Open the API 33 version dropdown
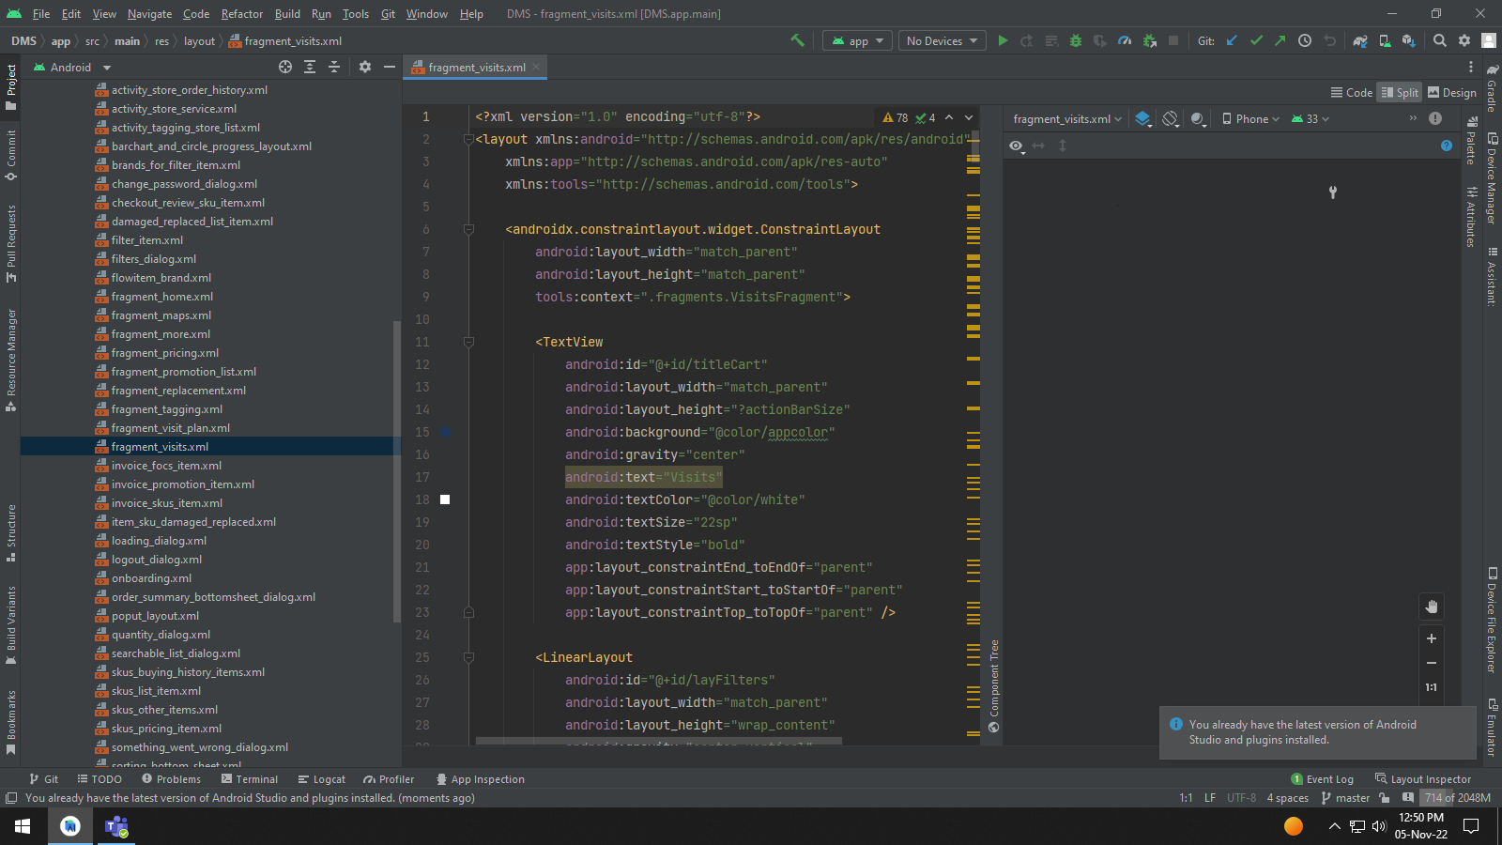Screen dimensions: 1502x845 pos(1309,118)
